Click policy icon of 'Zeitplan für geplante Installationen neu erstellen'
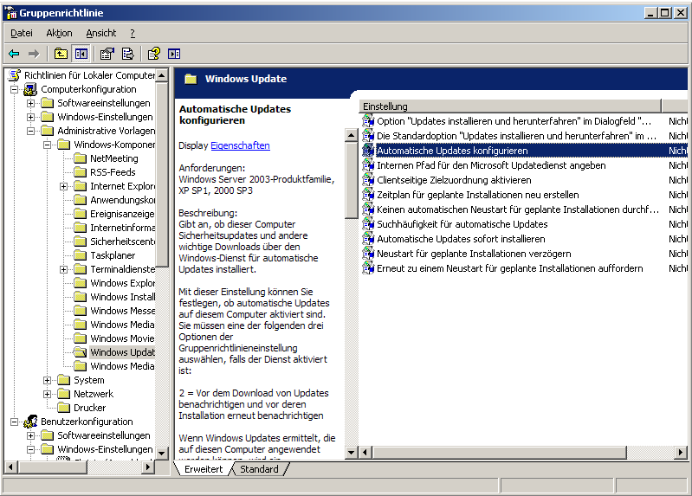The width and height of the screenshot is (692, 496). click(x=368, y=195)
